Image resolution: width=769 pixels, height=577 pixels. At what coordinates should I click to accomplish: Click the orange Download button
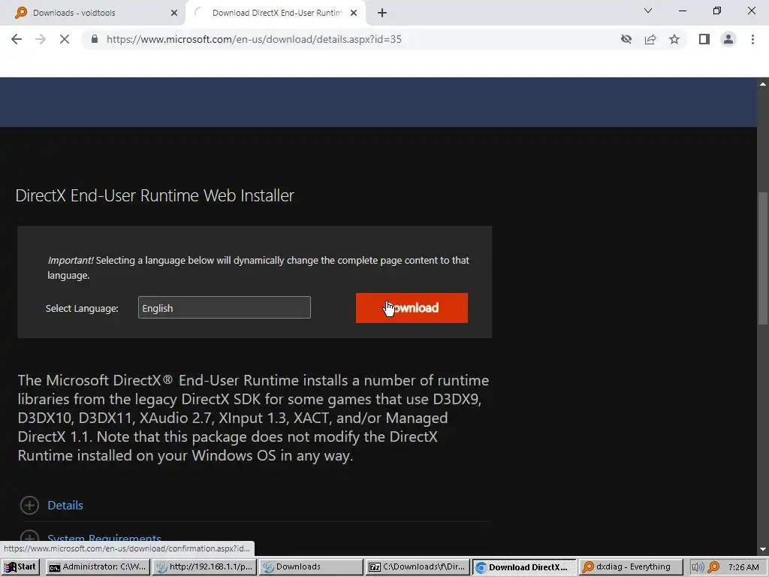click(412, 308)
